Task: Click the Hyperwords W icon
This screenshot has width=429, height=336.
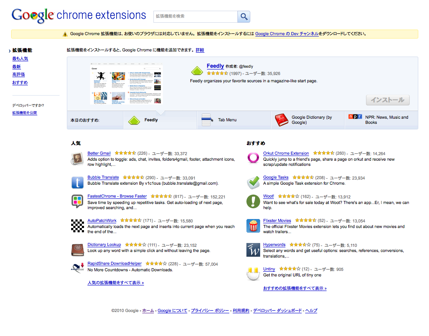Action: (253, 250)
